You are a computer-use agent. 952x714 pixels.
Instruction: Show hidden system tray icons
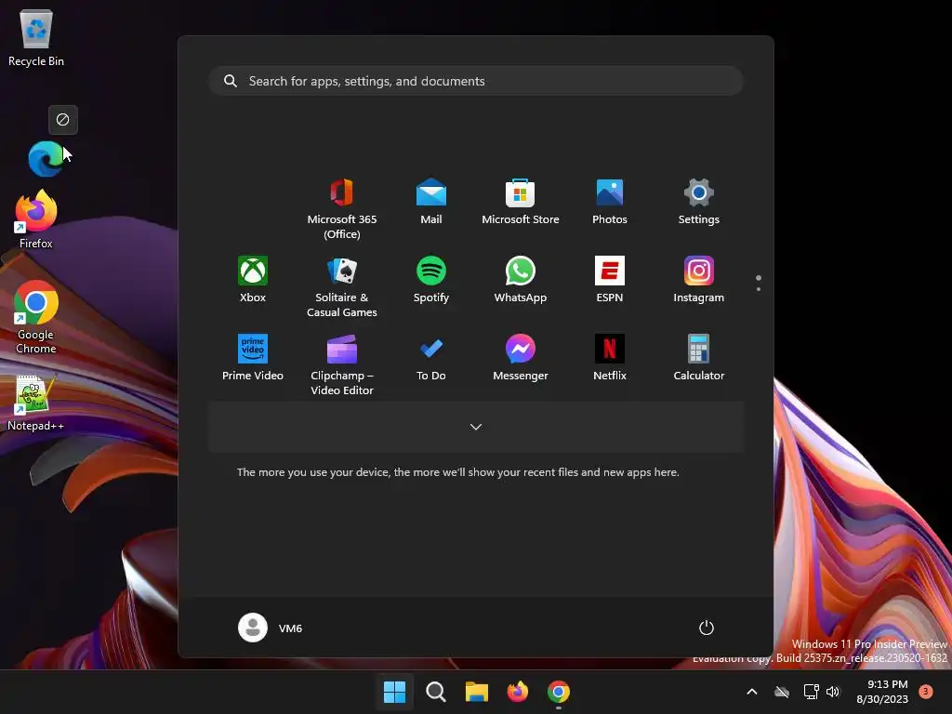point(751,692)
